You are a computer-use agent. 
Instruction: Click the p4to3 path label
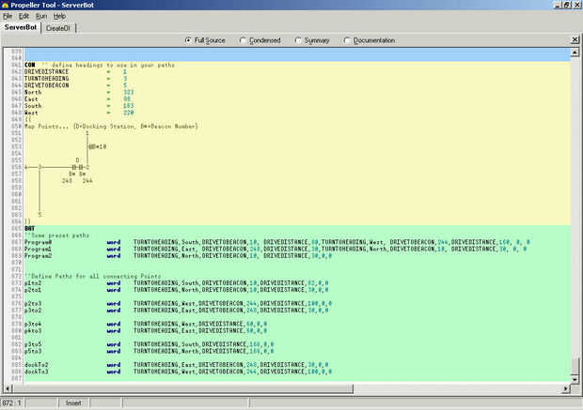pos(33,330)
